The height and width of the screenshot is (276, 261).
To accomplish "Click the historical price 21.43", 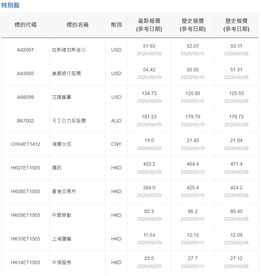I will click(193, 141).
